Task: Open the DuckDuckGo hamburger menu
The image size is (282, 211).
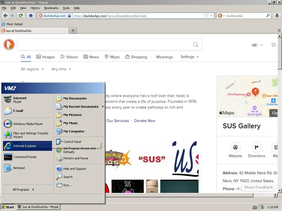Action: (x=273, y=45)
